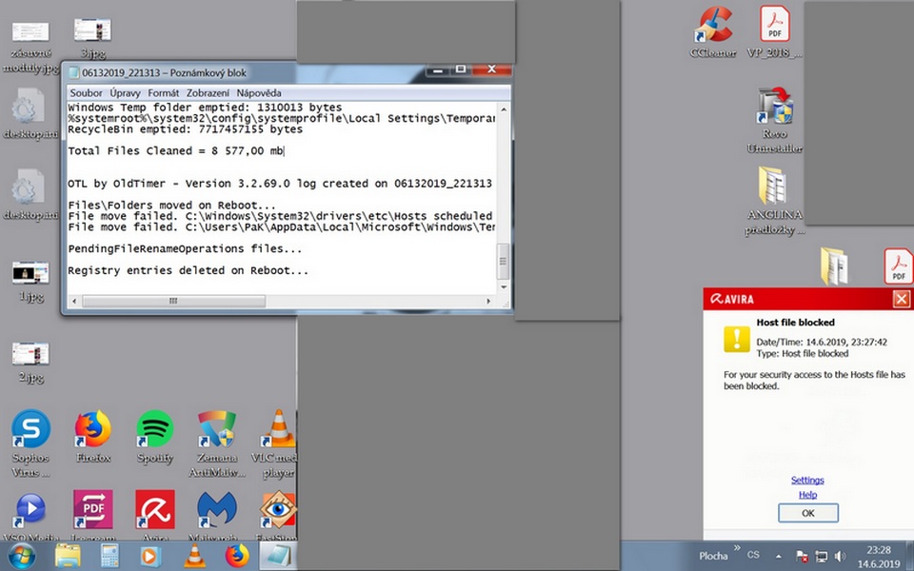Open the CS language selector
The height and width of the screenshot is (571, 914).
click(753, 555)
